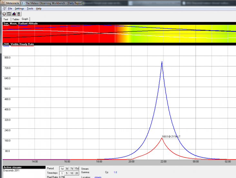This screenshot has width=236, height=178.
Task: Set the Period to 7d
Action: tap(72, 169)
